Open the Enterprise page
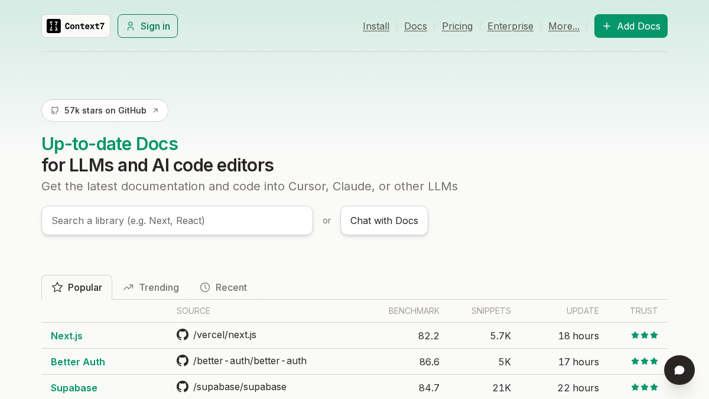This screenshot has width=709, height=399. pos(510,26)
